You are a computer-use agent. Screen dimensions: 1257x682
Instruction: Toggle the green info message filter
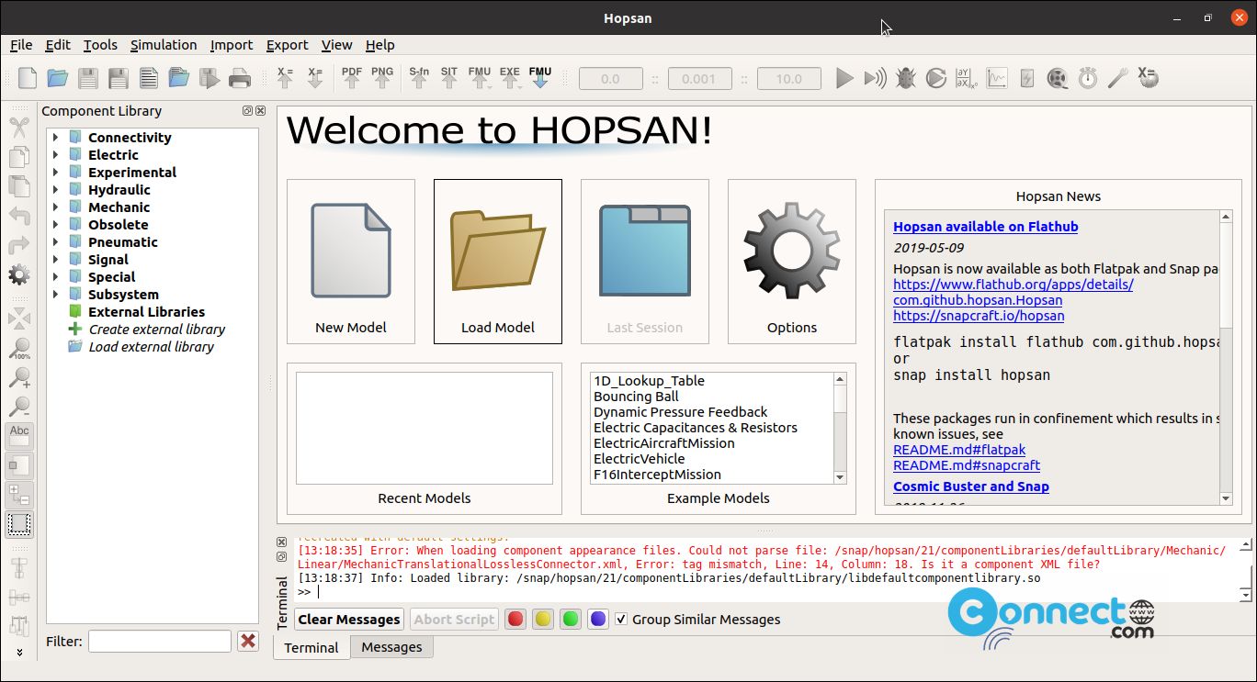(571, 619)
